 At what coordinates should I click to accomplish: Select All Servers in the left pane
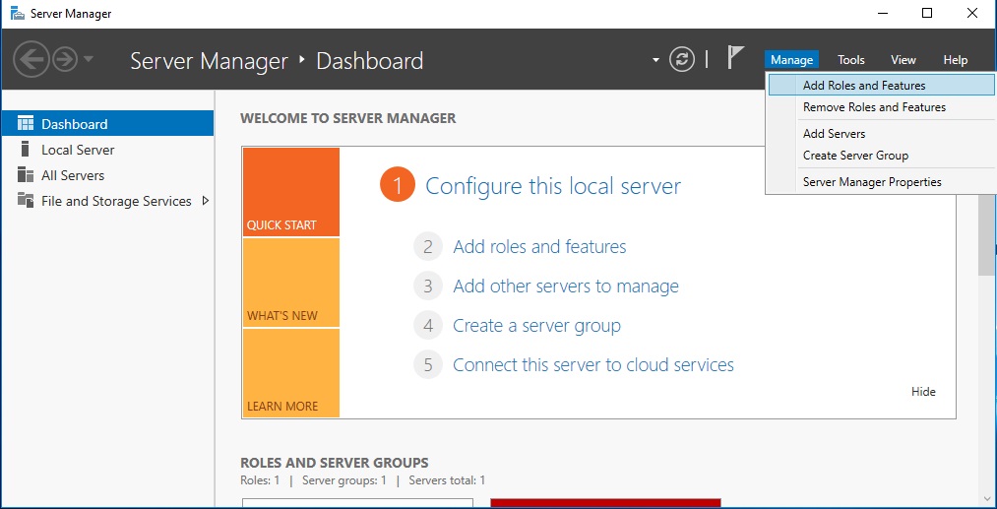click(107, 175)
